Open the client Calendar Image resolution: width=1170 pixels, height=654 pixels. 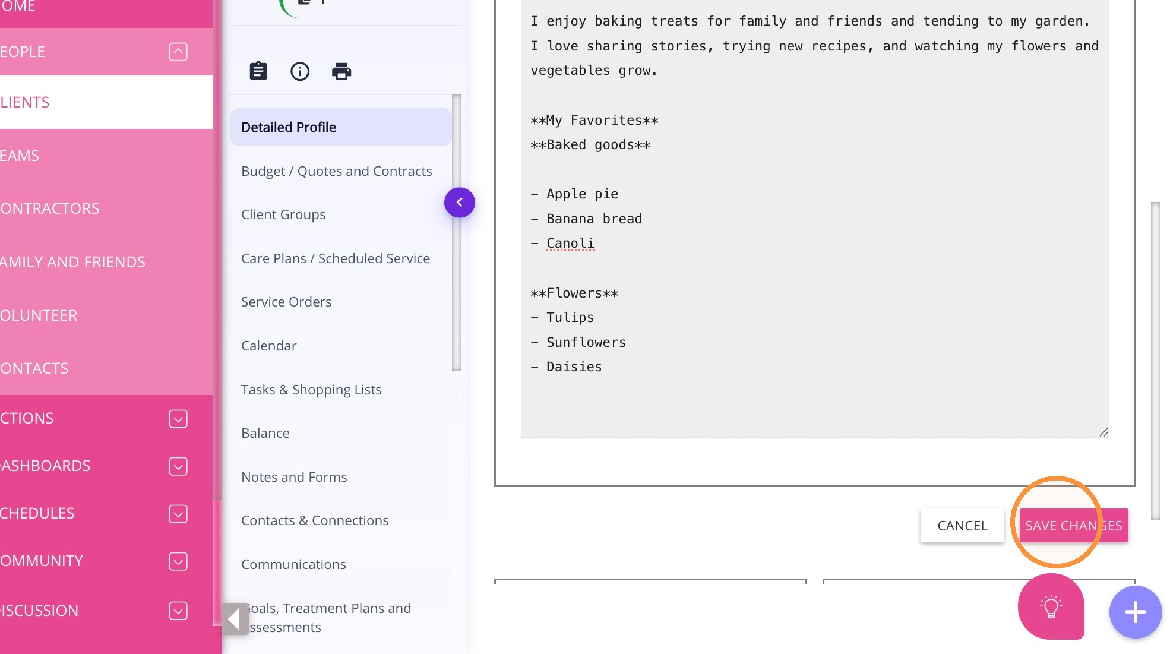pyautogui.click(x=268, y=346)
